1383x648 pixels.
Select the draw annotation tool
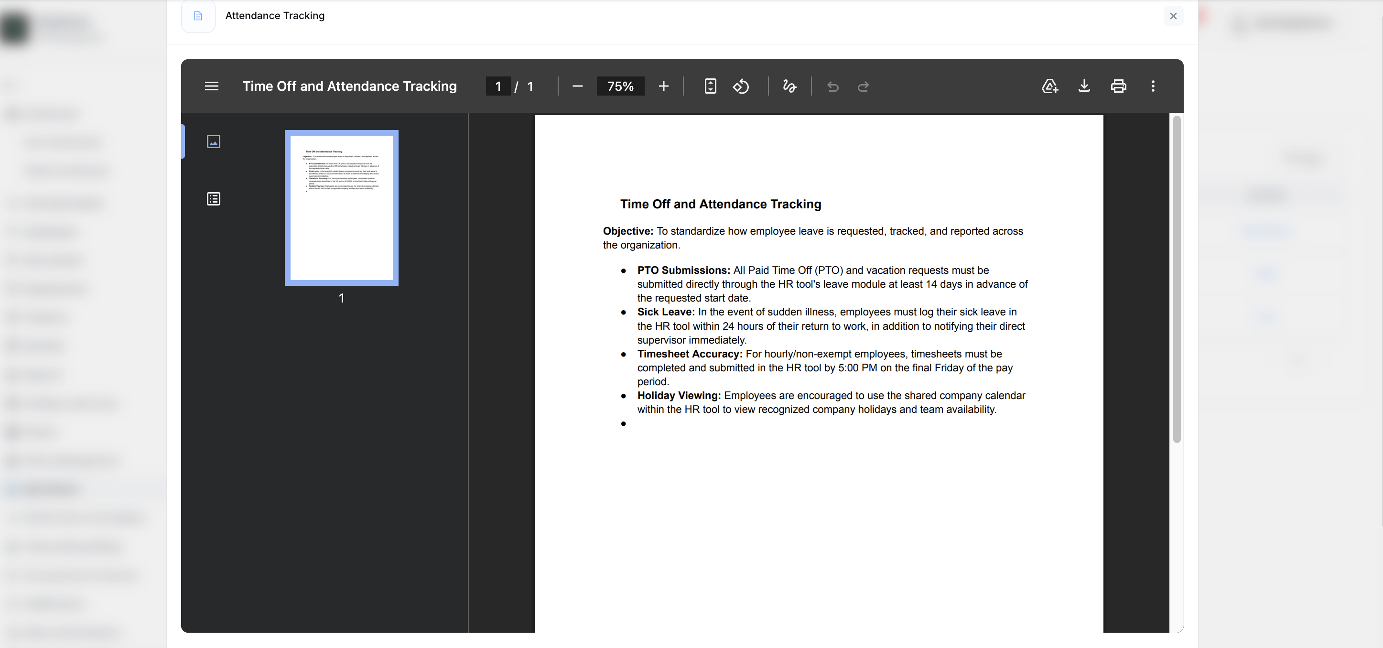click(x=789, y=86)
